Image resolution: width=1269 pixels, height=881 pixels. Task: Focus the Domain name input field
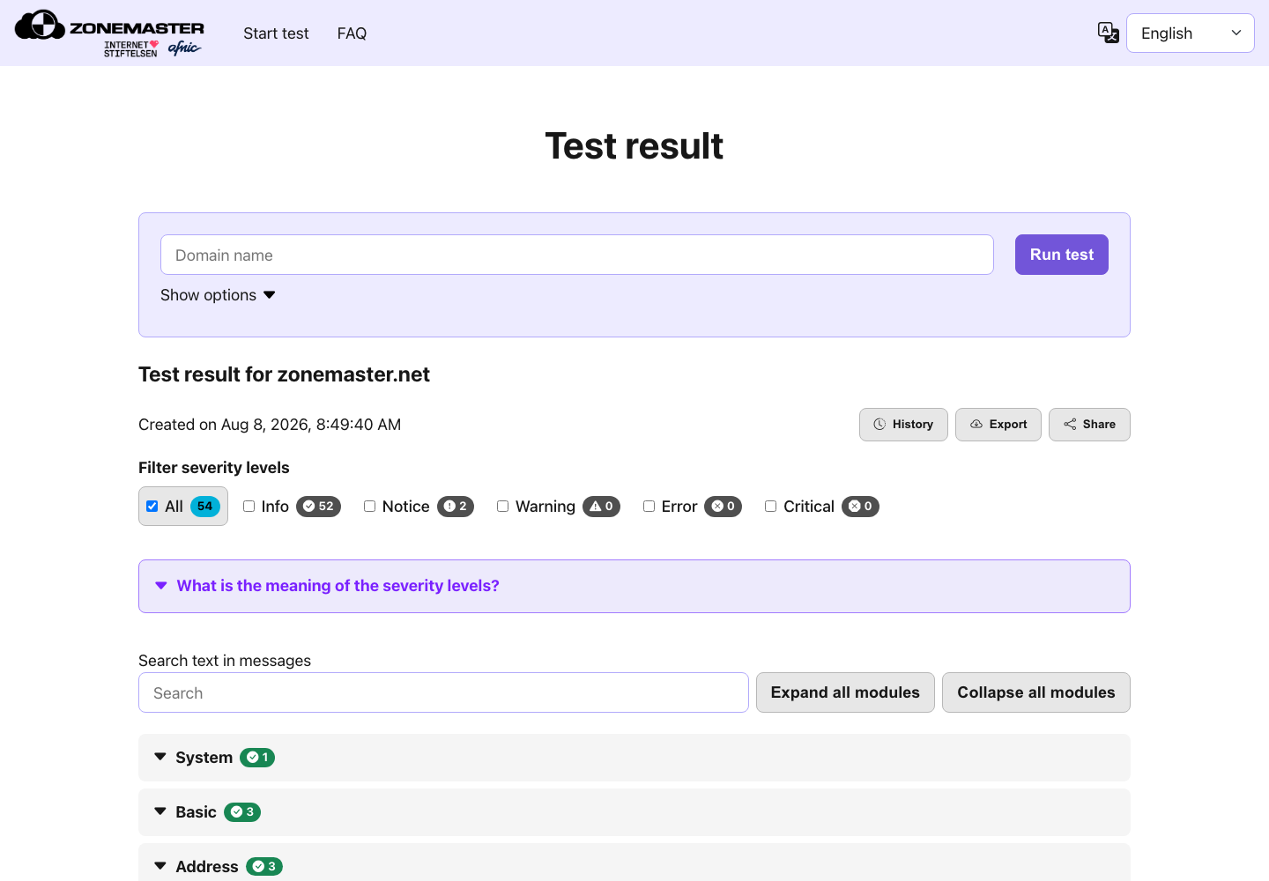click(x=577, y=255)
